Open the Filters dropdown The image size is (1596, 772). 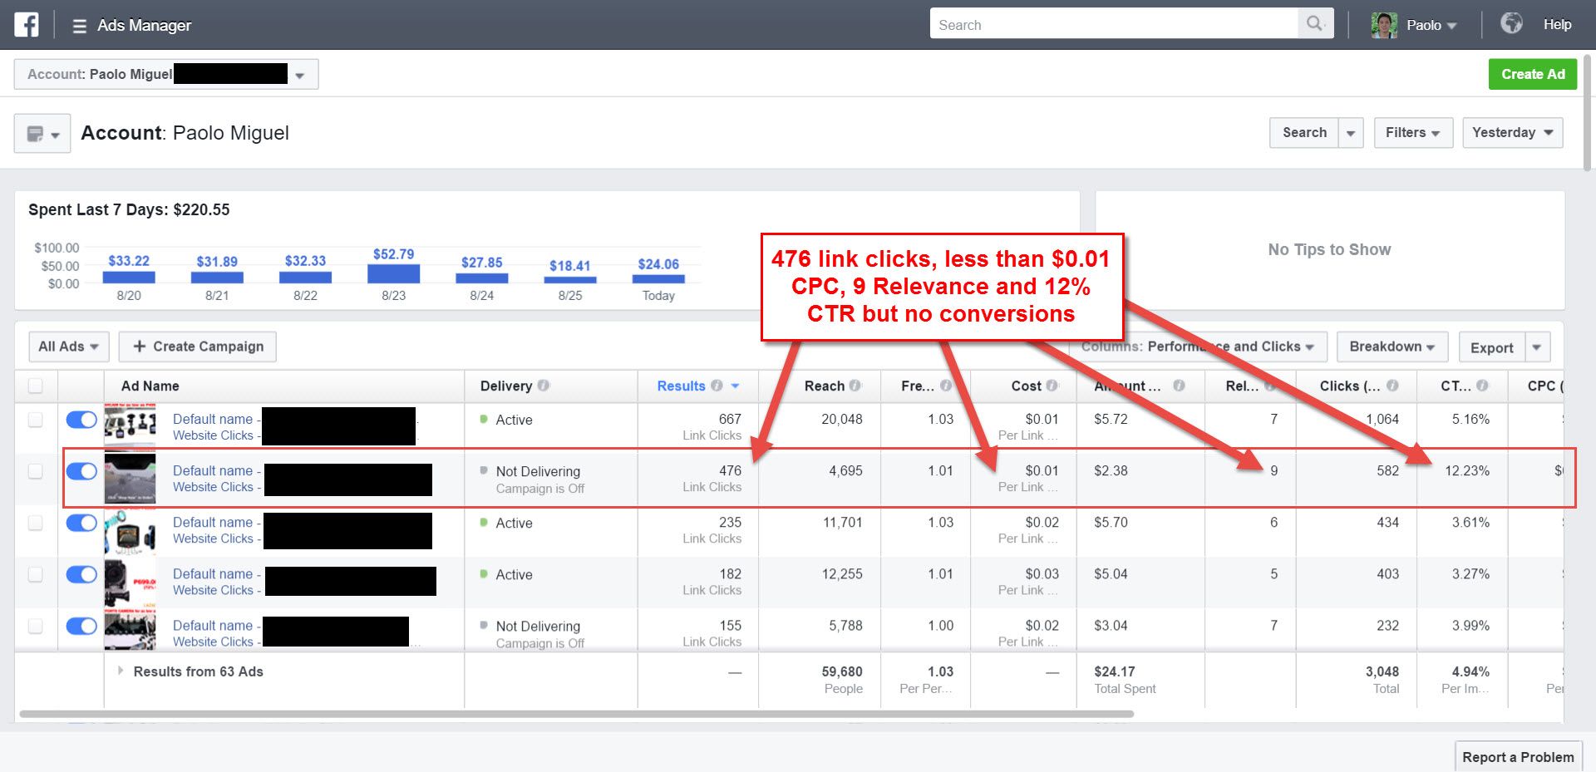pos(1412,133)
